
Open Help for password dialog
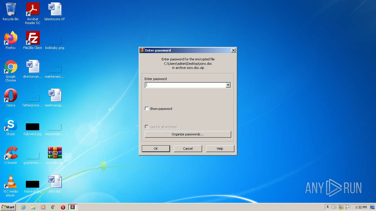click(220, 149)
